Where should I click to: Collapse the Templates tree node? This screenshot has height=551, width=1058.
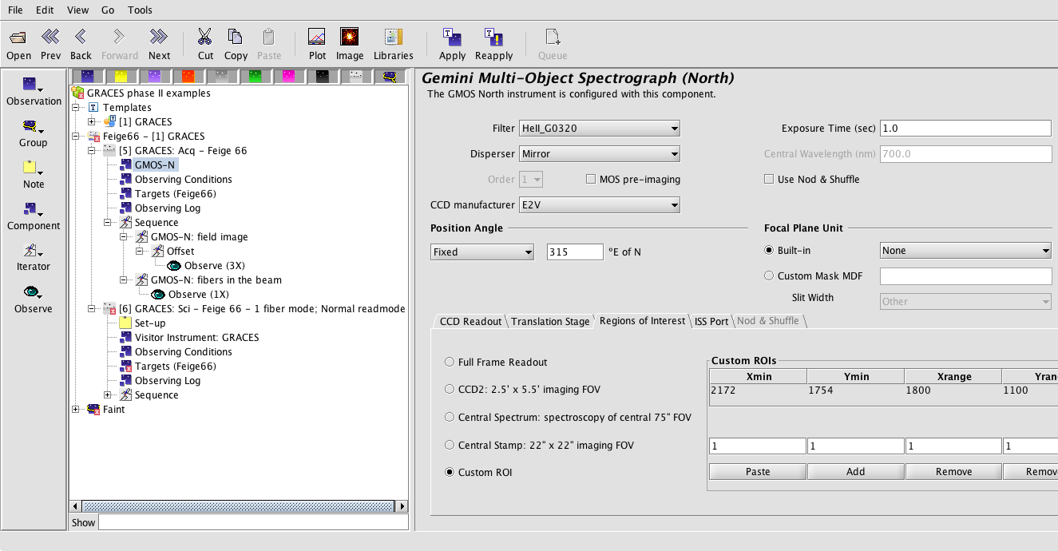[77, 107]
